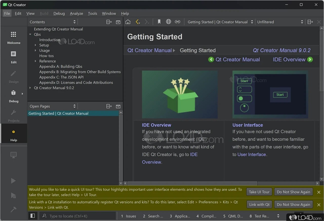Split the Contents side panel

pyautogui.click(x=109, y=22)
